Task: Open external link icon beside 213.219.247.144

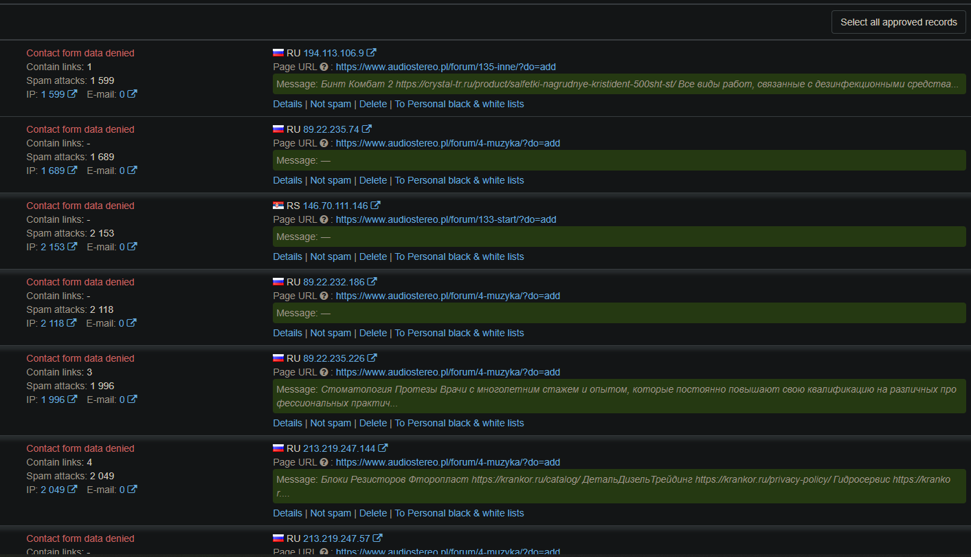Action: [383, 448]
